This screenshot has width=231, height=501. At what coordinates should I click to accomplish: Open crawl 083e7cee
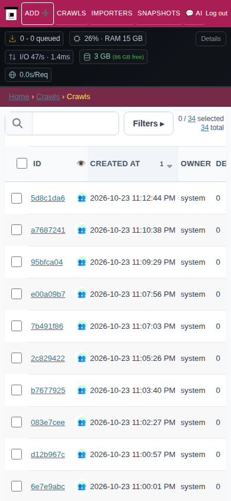(x=48, y=423)
